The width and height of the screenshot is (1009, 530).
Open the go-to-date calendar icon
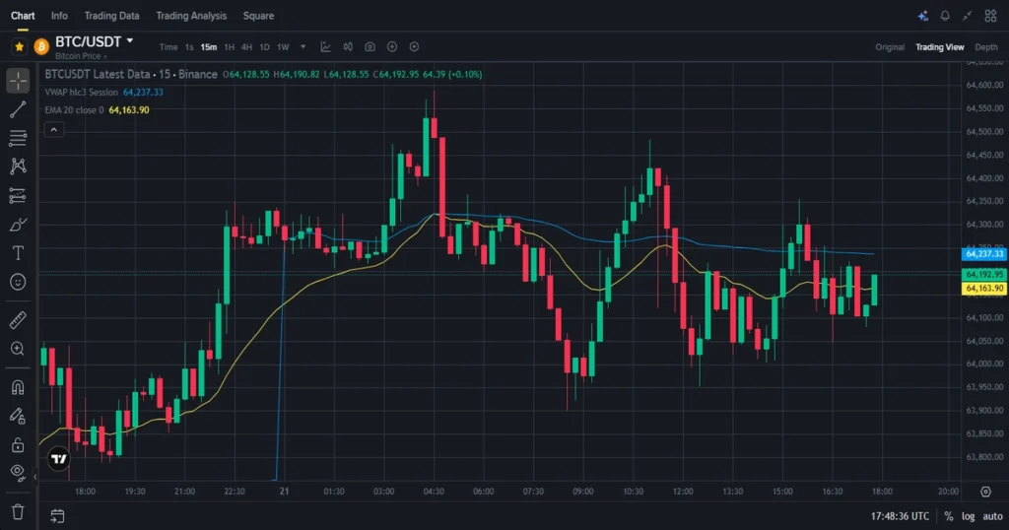coord(57,516)
